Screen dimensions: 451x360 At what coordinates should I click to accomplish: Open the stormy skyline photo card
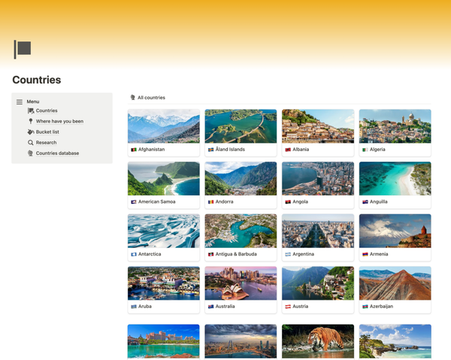pos(241,341)
